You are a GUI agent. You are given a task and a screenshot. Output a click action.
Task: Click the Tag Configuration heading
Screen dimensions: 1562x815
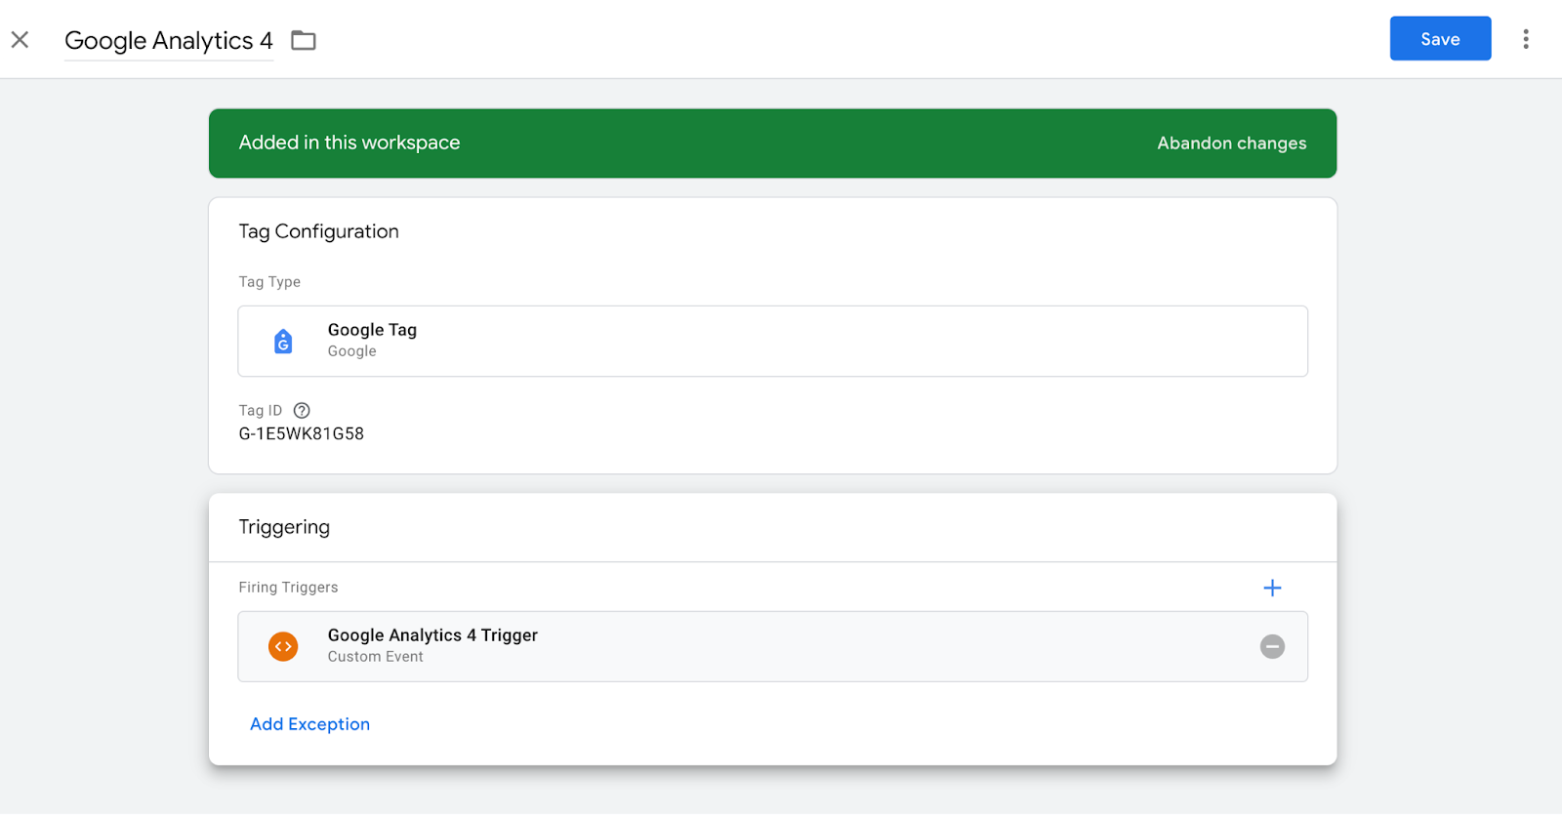pos(318,231)
